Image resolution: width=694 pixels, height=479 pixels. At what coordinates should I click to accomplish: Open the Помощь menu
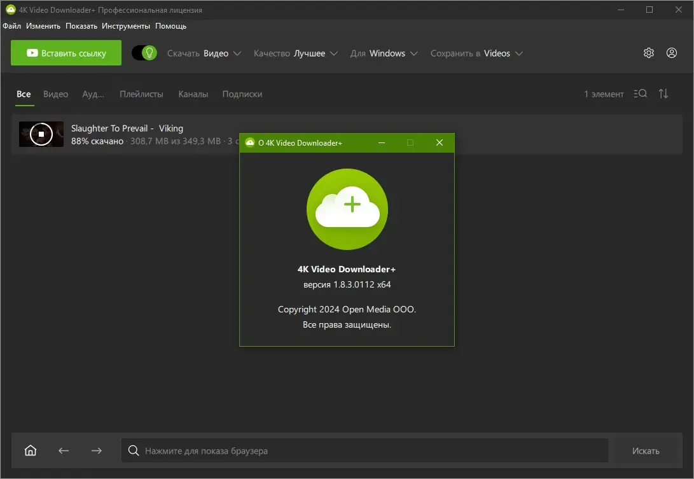click(171, 26)
